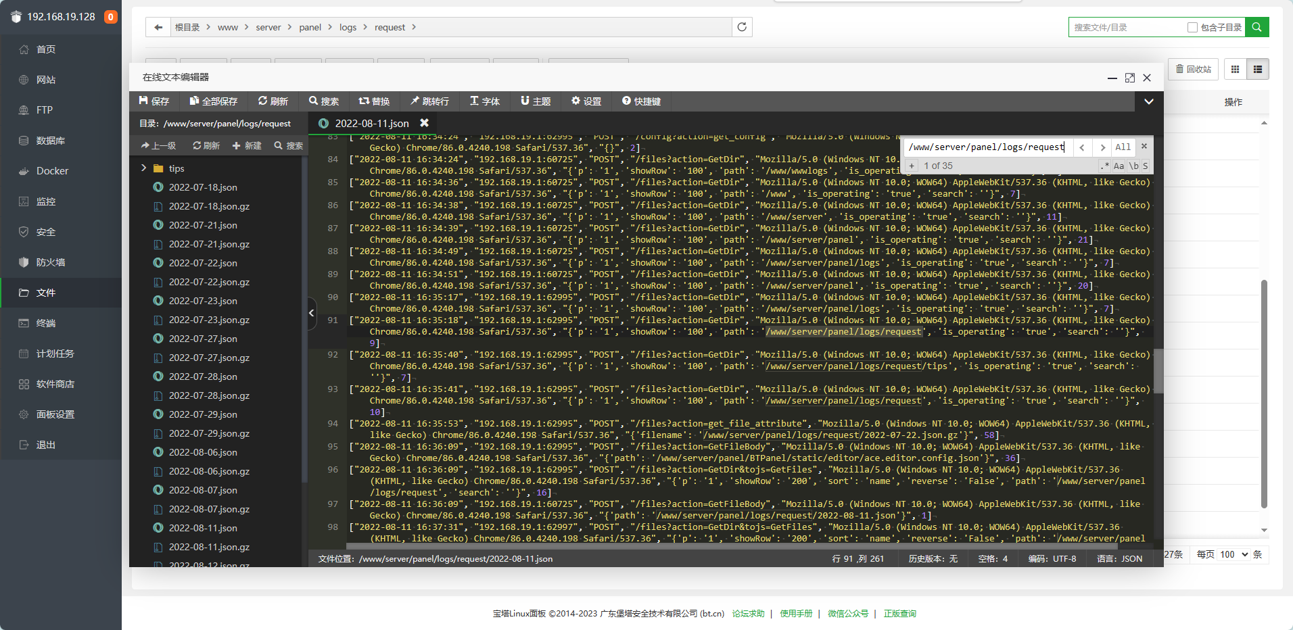
Task: Open the per-page count dropdown showing 100
Action: coord(1233,554)
